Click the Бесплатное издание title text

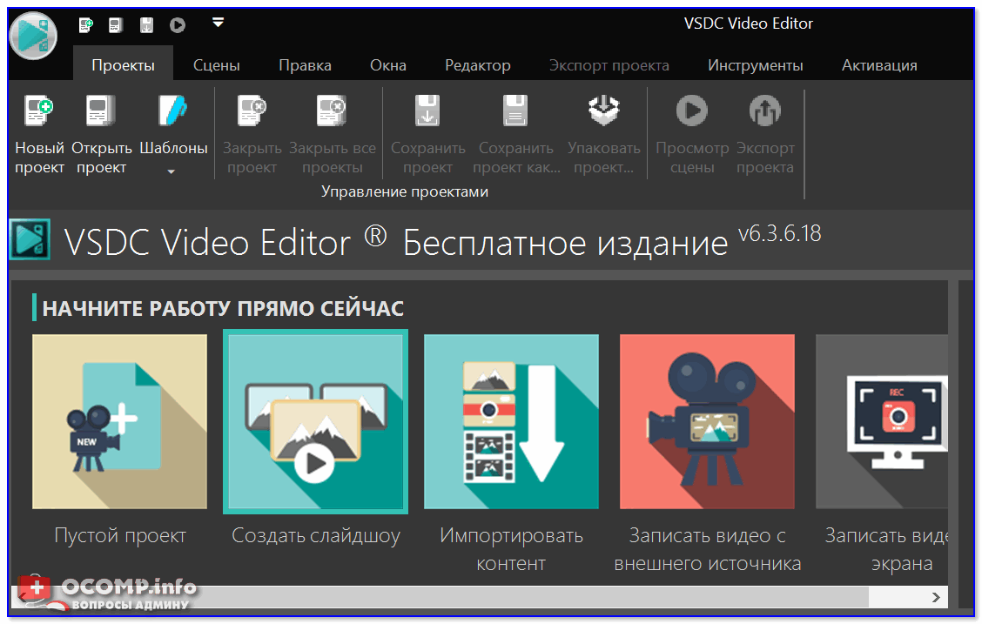(x=565, y=243)
